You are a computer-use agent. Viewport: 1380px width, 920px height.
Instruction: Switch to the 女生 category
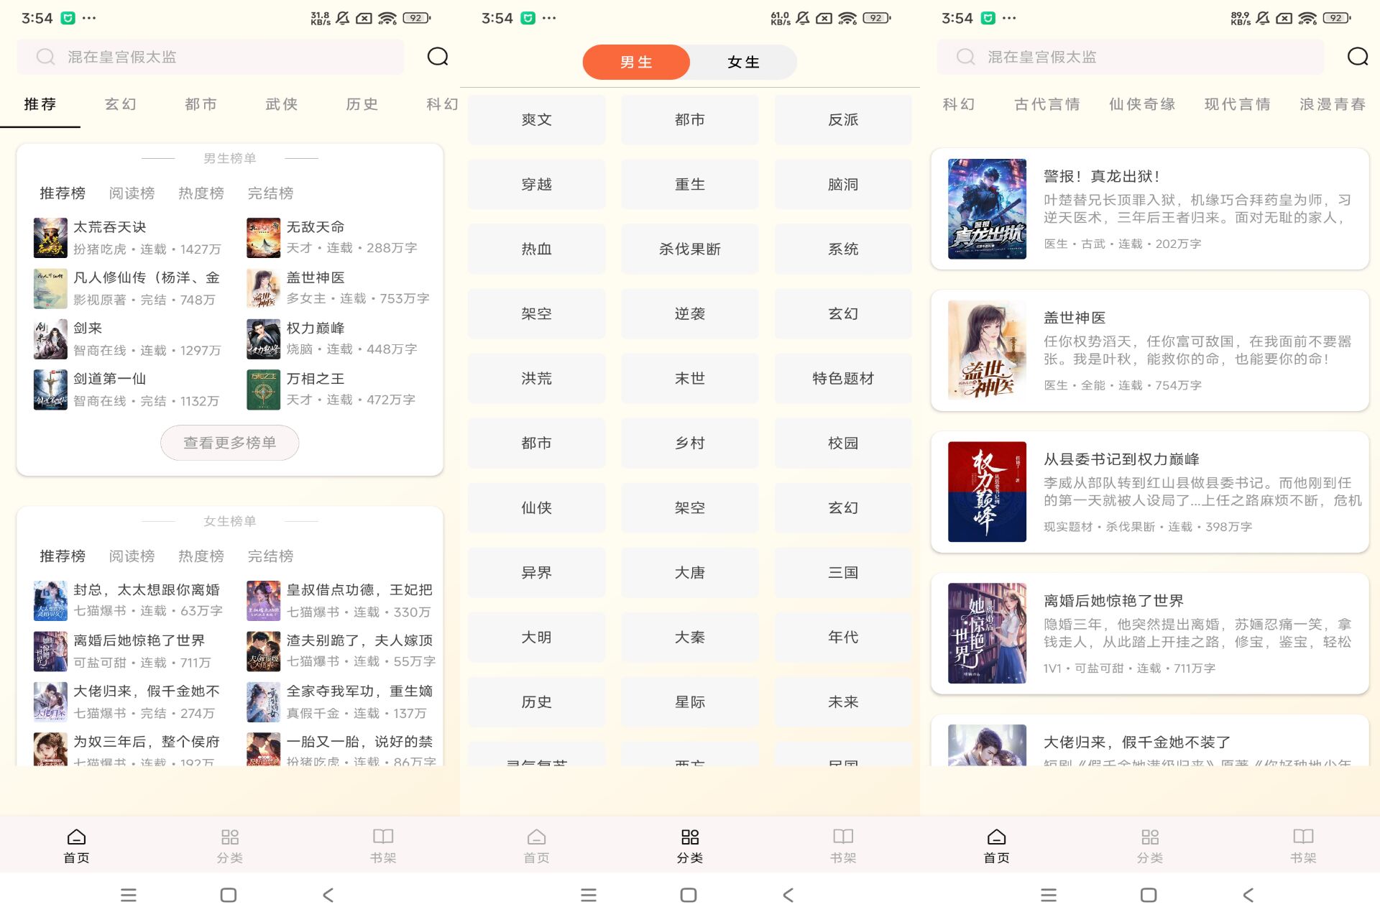tap(742, 62)
